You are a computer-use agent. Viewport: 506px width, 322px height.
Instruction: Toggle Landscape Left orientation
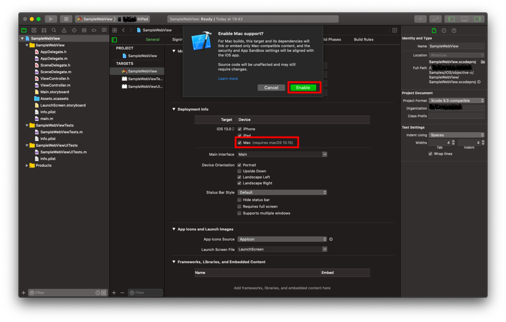tap(240, 177)
